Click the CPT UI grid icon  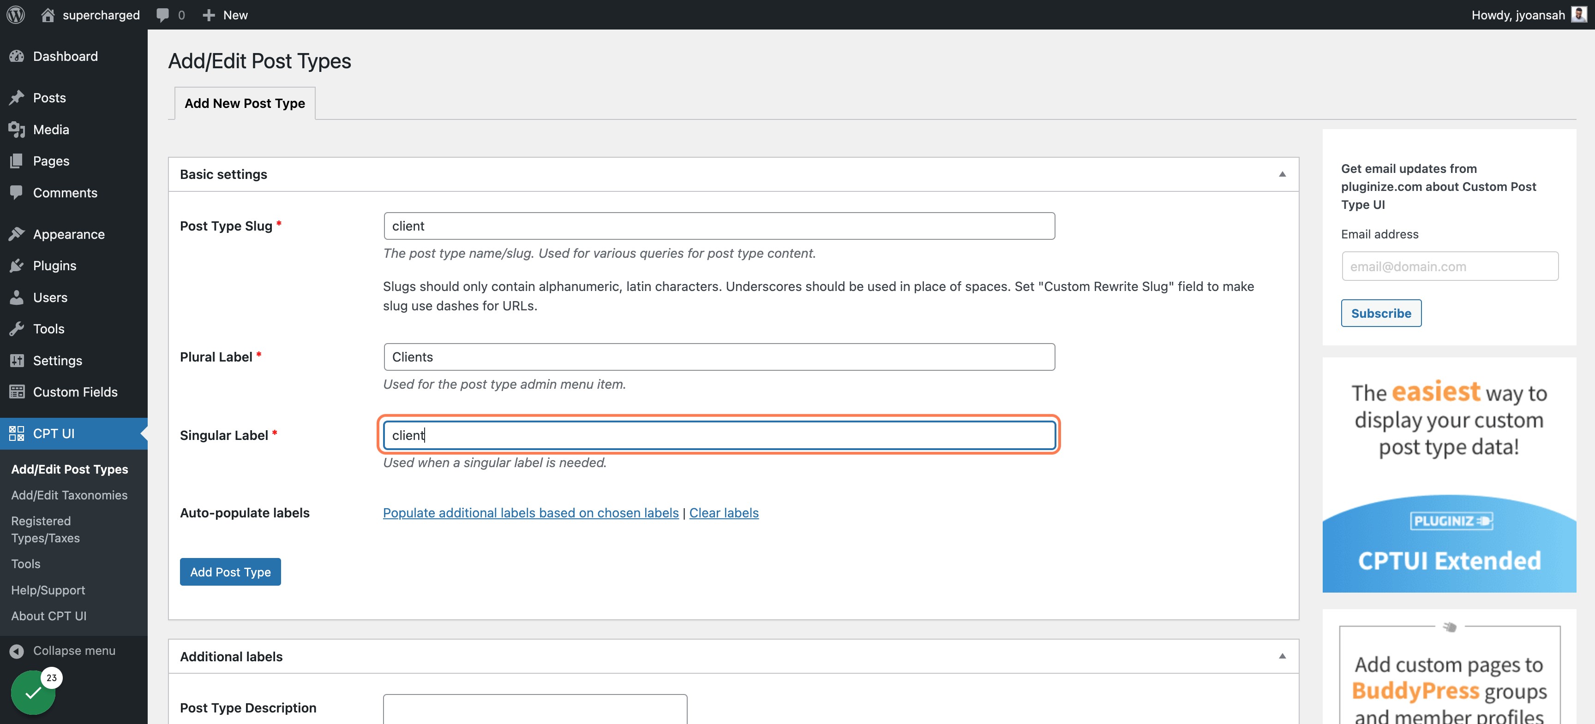[17, 433]
